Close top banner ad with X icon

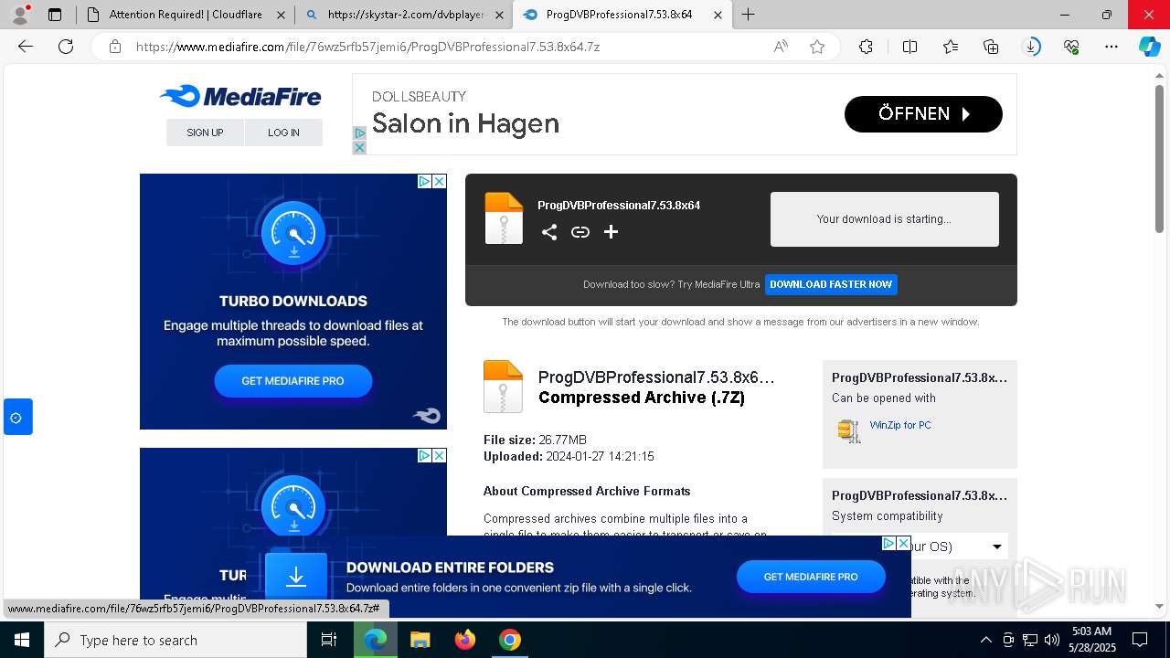[359, 147]
